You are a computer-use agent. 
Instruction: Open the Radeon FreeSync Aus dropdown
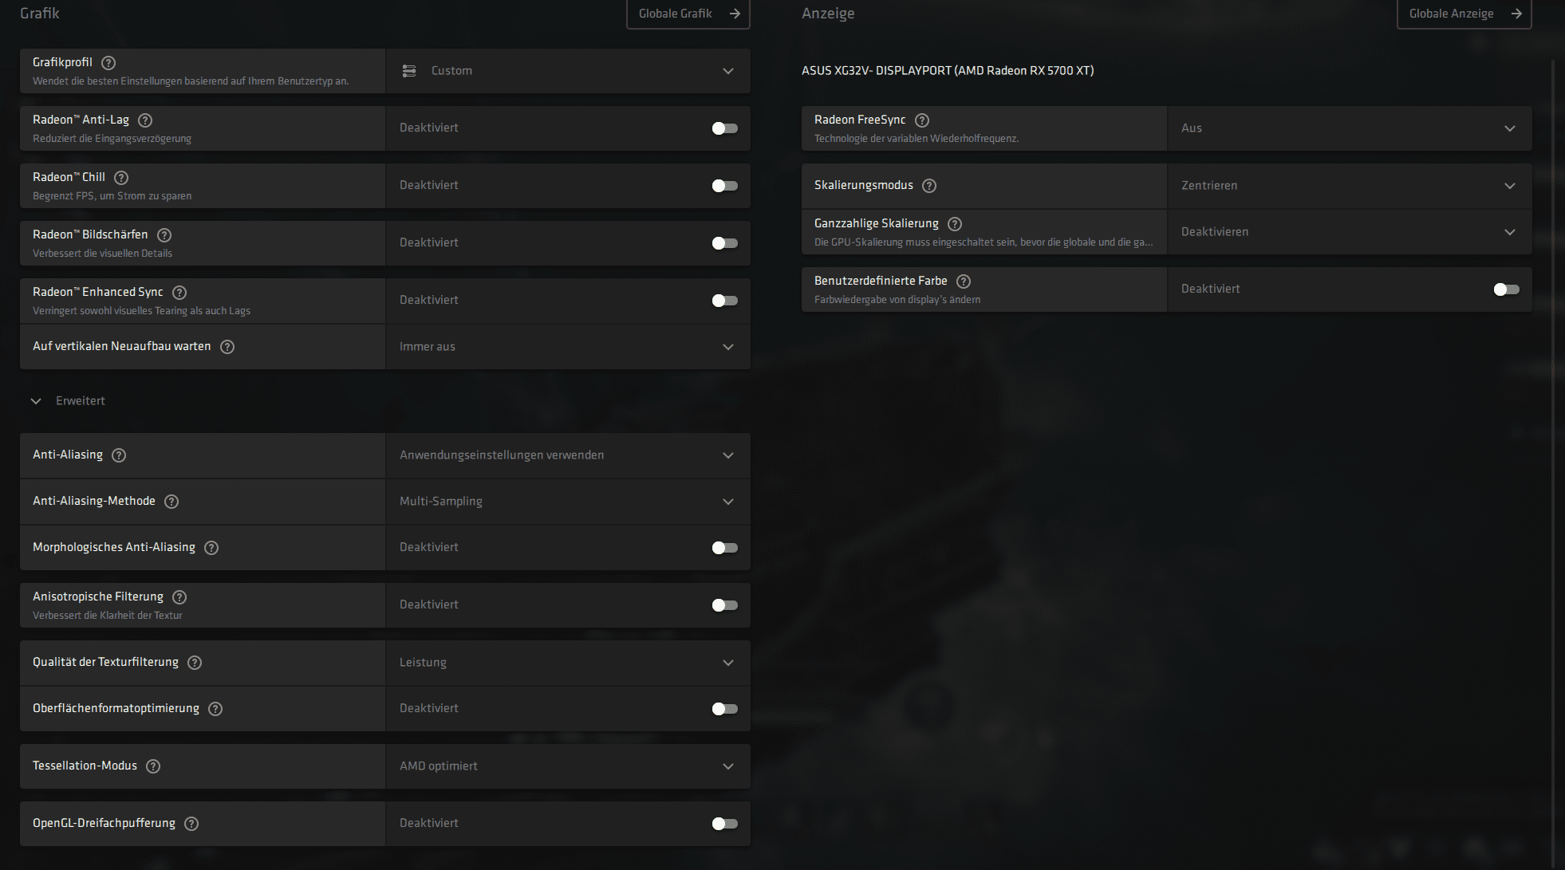point(1350,128)
